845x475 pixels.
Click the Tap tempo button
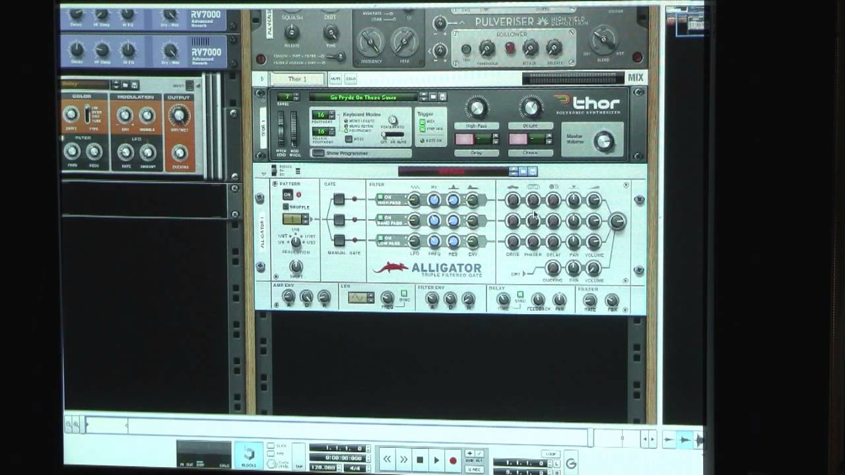[298, 456]
